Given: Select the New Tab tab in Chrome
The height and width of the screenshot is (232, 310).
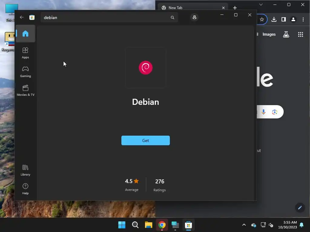Looking at the screenshot, I should [193, 8].
